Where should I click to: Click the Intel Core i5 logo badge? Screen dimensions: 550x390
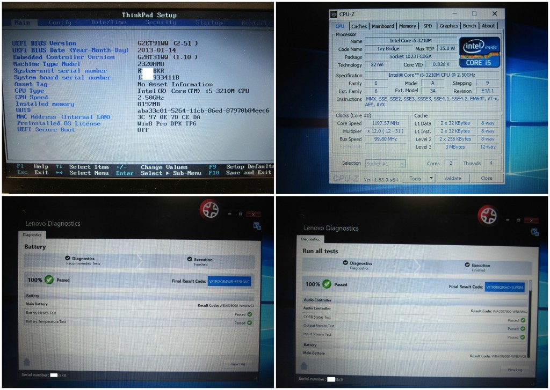(x=480, y=52)
